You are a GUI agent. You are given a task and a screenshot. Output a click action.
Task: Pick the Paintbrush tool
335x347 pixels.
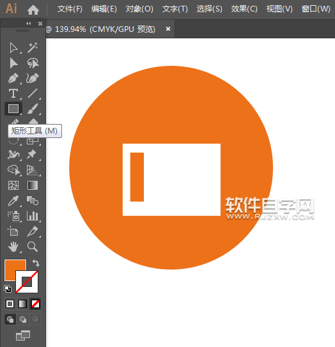[x=33, y=109]
